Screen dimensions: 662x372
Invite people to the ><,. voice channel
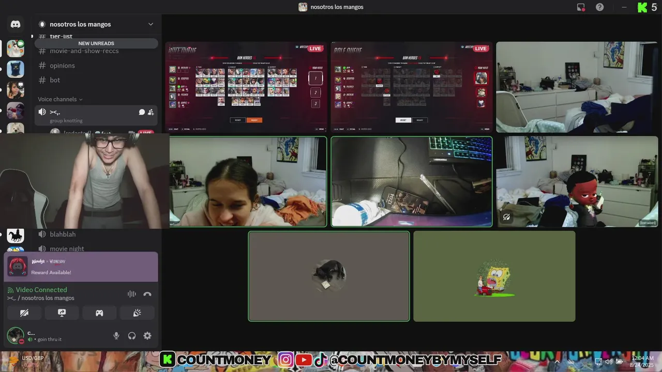click(151, 112)
